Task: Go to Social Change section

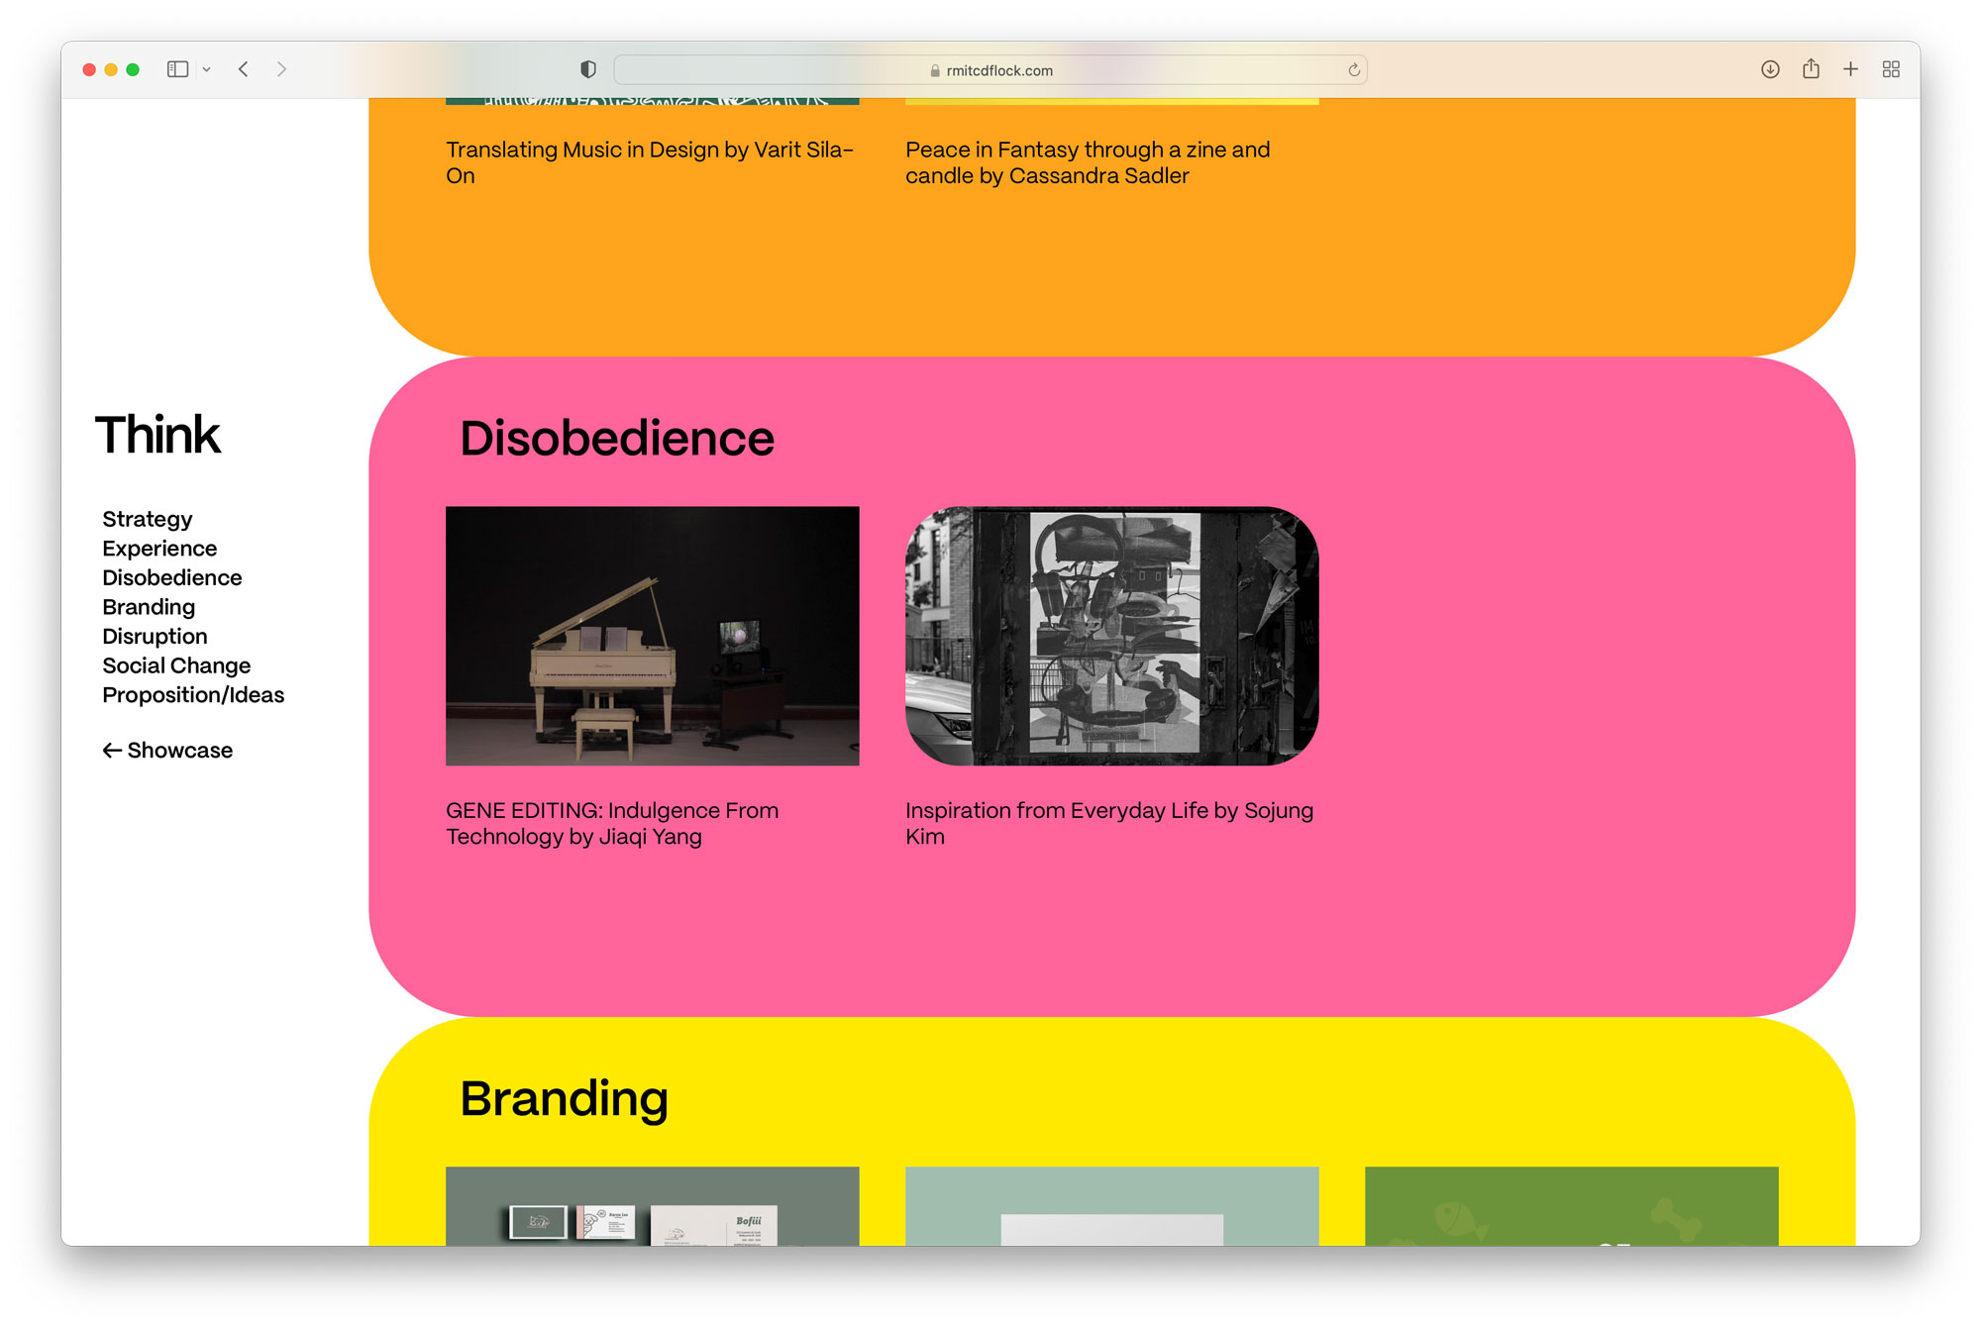Action: 176,665
